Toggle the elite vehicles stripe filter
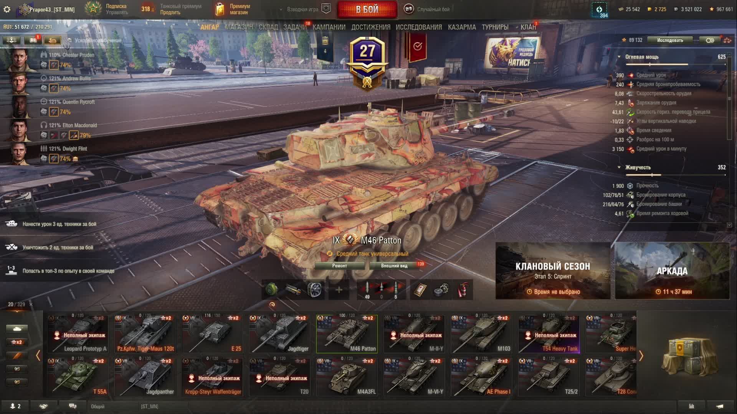The height and width of the screenshot is (414, 737). click(17, 355)
